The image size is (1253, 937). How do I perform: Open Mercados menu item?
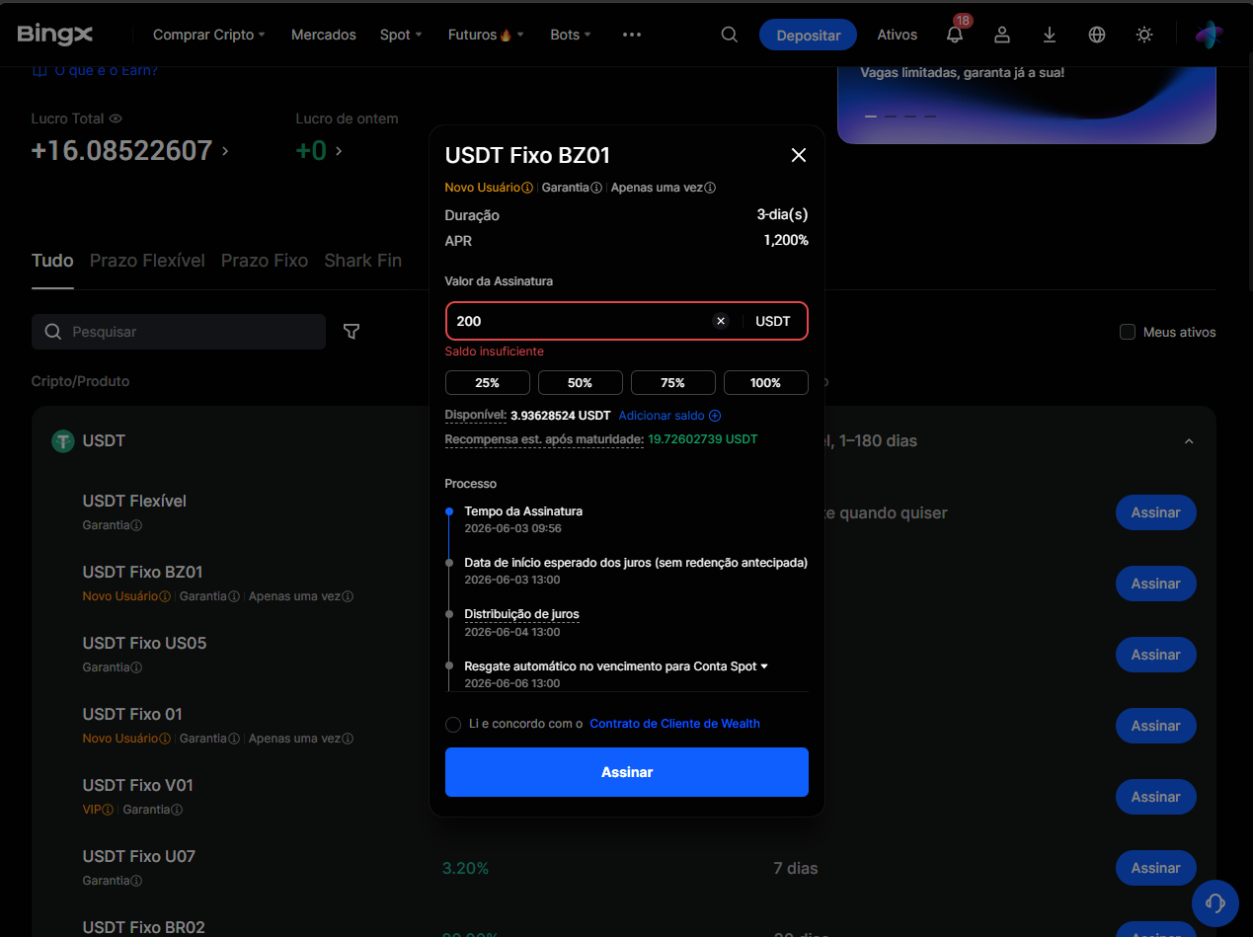click(x=324, y=35)
